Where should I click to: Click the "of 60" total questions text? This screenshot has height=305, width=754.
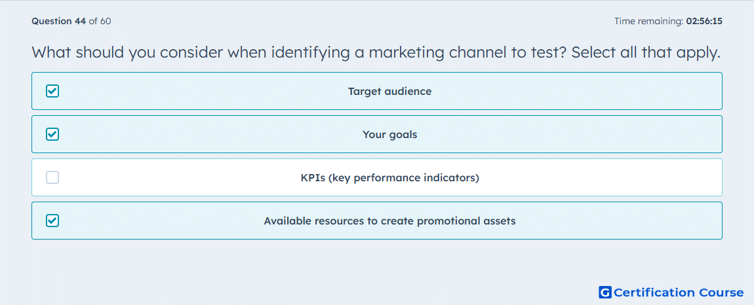100,21
